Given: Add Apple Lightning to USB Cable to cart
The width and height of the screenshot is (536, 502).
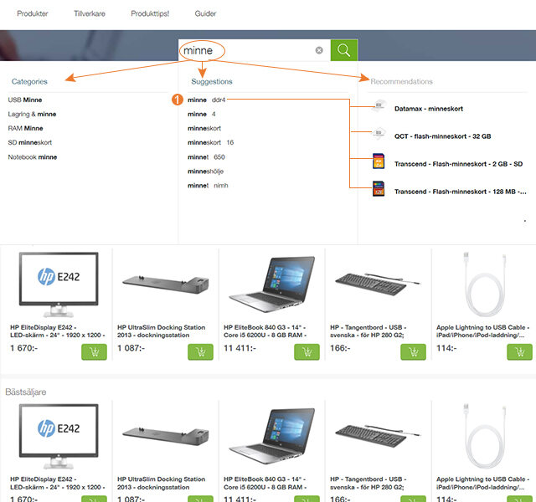Looking at the screenshot, I should tap(521, 351).
